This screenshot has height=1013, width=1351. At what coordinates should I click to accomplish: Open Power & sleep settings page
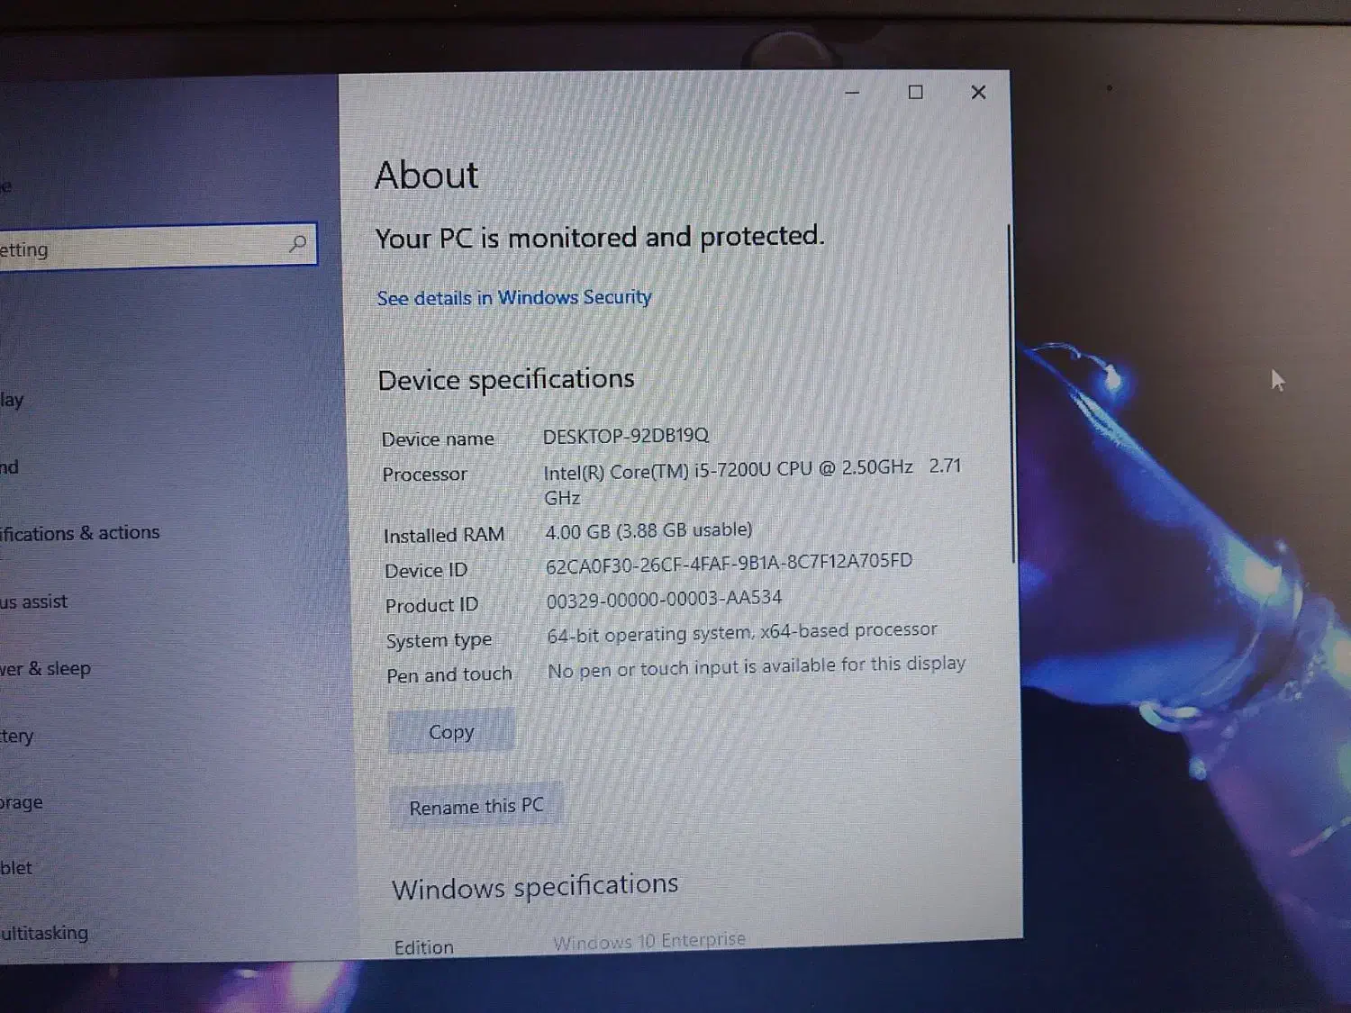pos(46,668)
